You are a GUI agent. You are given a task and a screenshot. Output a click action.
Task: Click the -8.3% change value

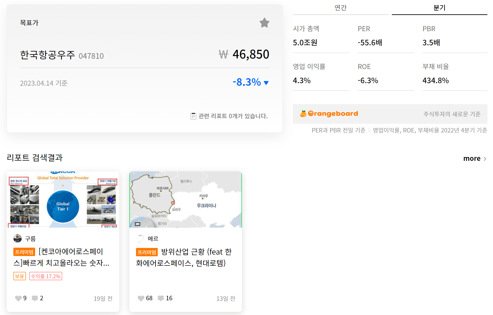(x=247, y=82)
